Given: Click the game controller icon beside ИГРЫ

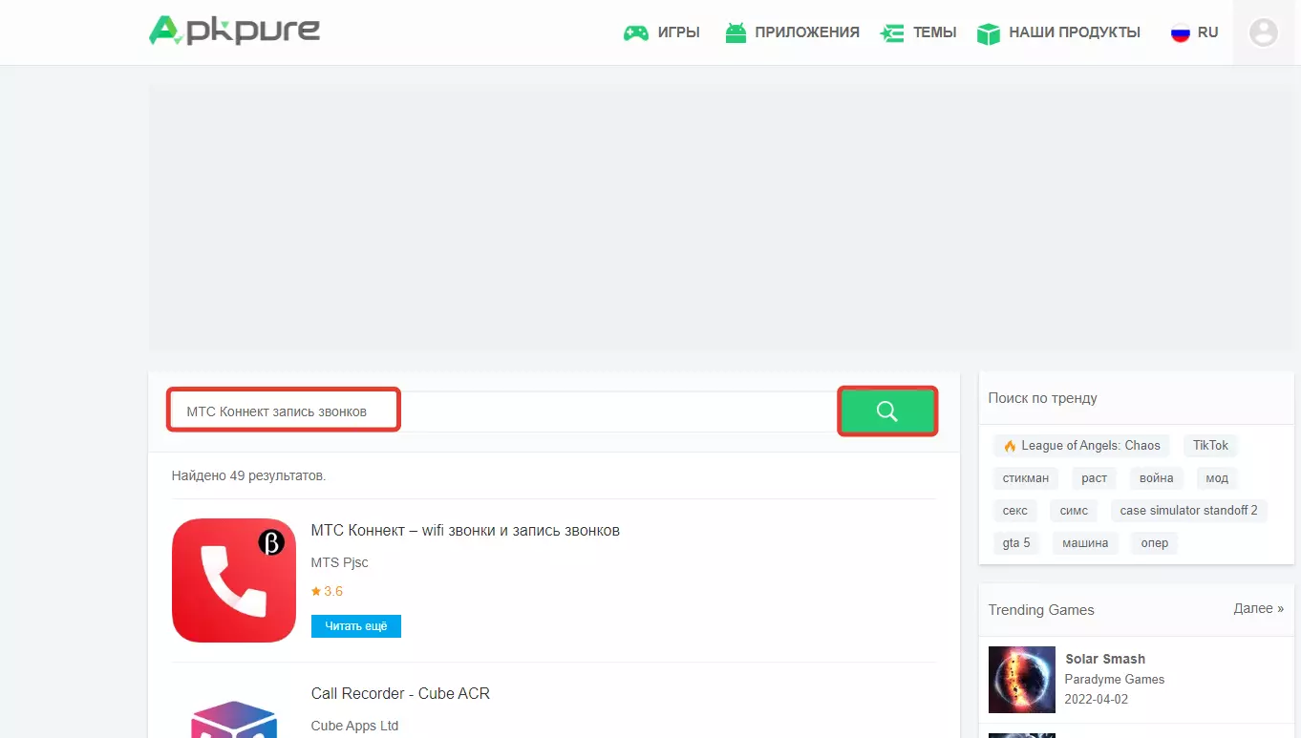Looking at the screenshot, I should coord(636,32).
